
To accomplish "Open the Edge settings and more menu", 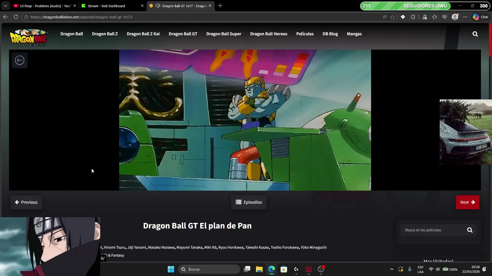I will [x=465, y=17].
